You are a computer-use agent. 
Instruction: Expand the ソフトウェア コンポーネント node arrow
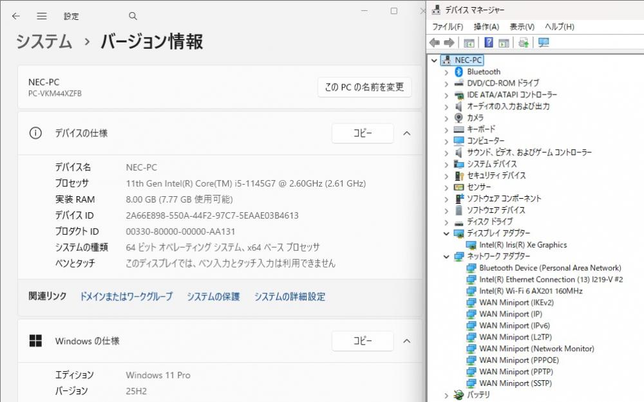coord(446,199)
